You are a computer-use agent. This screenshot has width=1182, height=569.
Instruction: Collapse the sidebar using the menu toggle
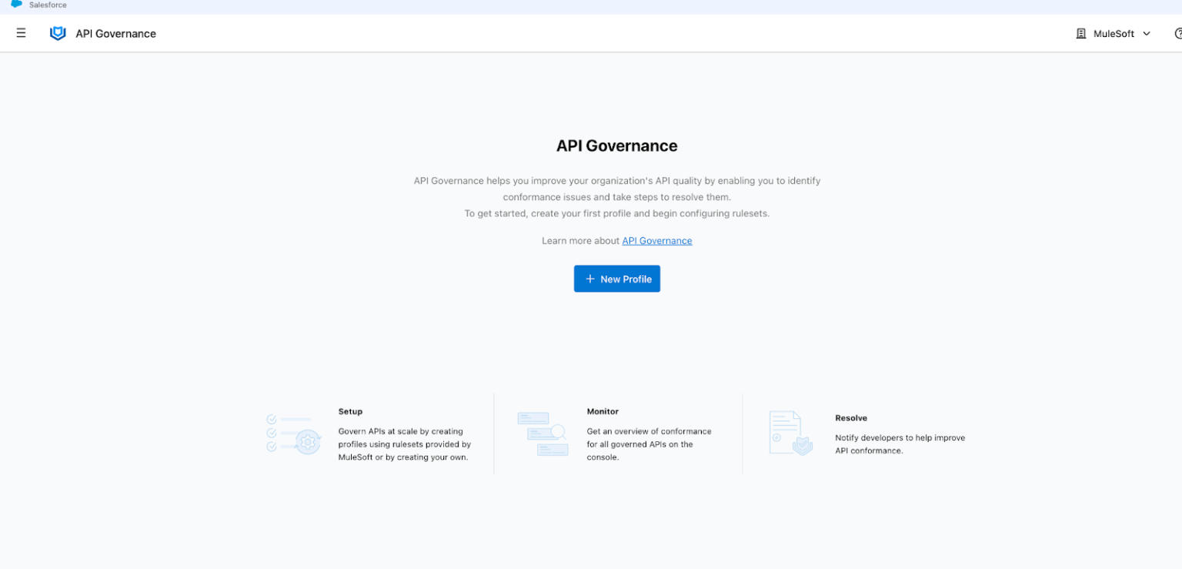21,33
